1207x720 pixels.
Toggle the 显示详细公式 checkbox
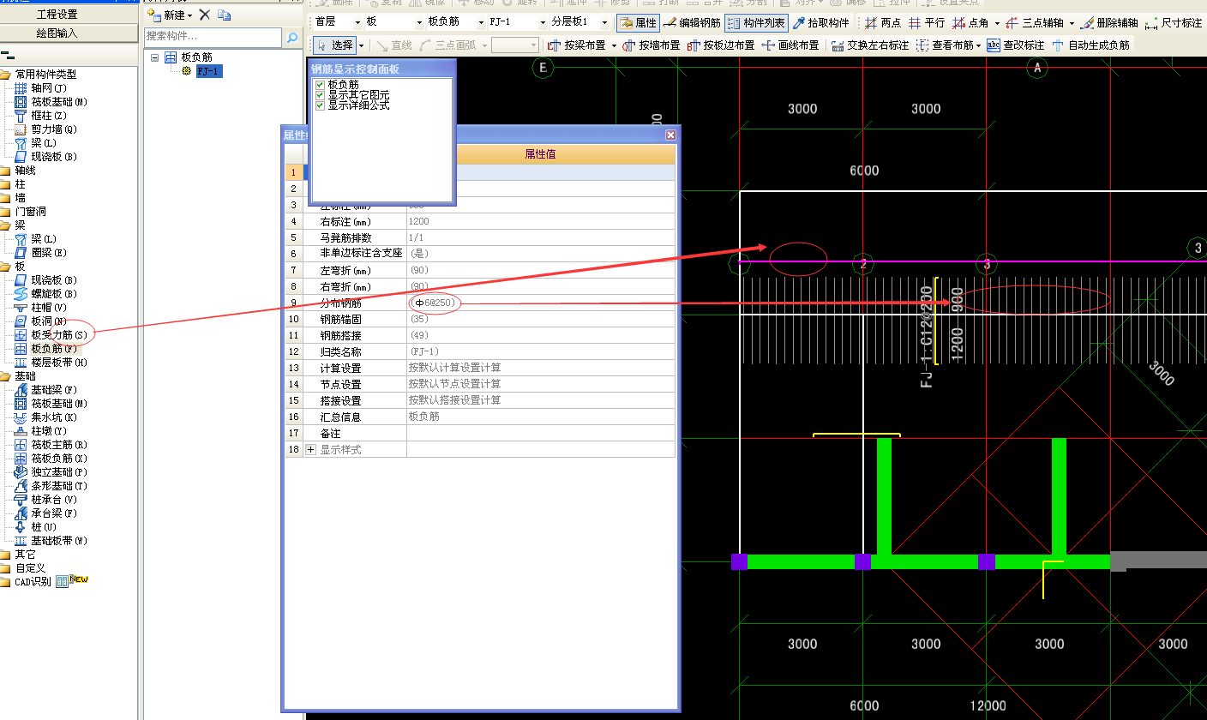320,105
